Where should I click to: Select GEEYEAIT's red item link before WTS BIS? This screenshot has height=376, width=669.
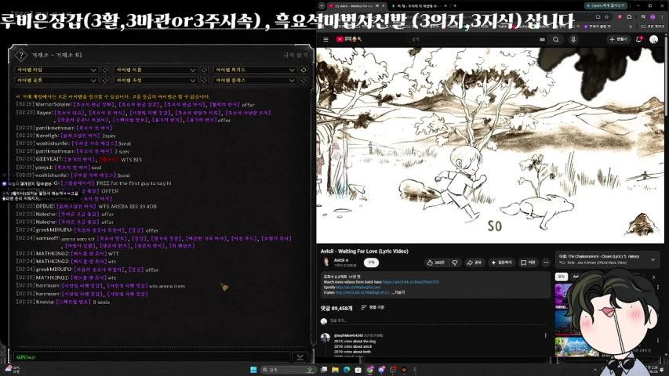[109, 160]
